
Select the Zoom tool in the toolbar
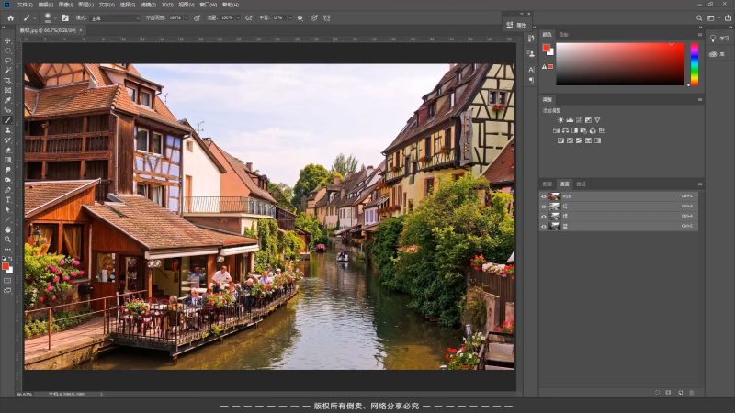coord(7,239)
